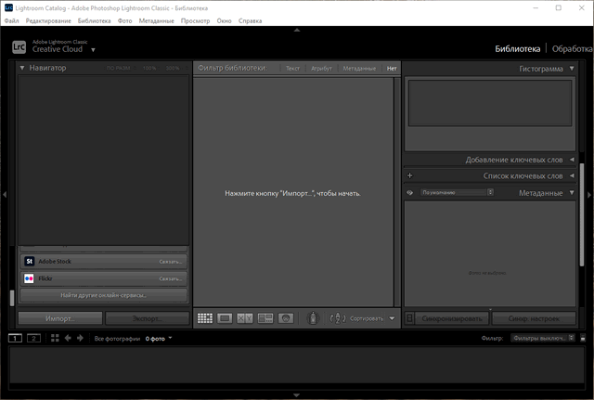Viewport: 594px width, 400px height.
Task: Click the plus icon in keyword list
Action: pos(410,175)
